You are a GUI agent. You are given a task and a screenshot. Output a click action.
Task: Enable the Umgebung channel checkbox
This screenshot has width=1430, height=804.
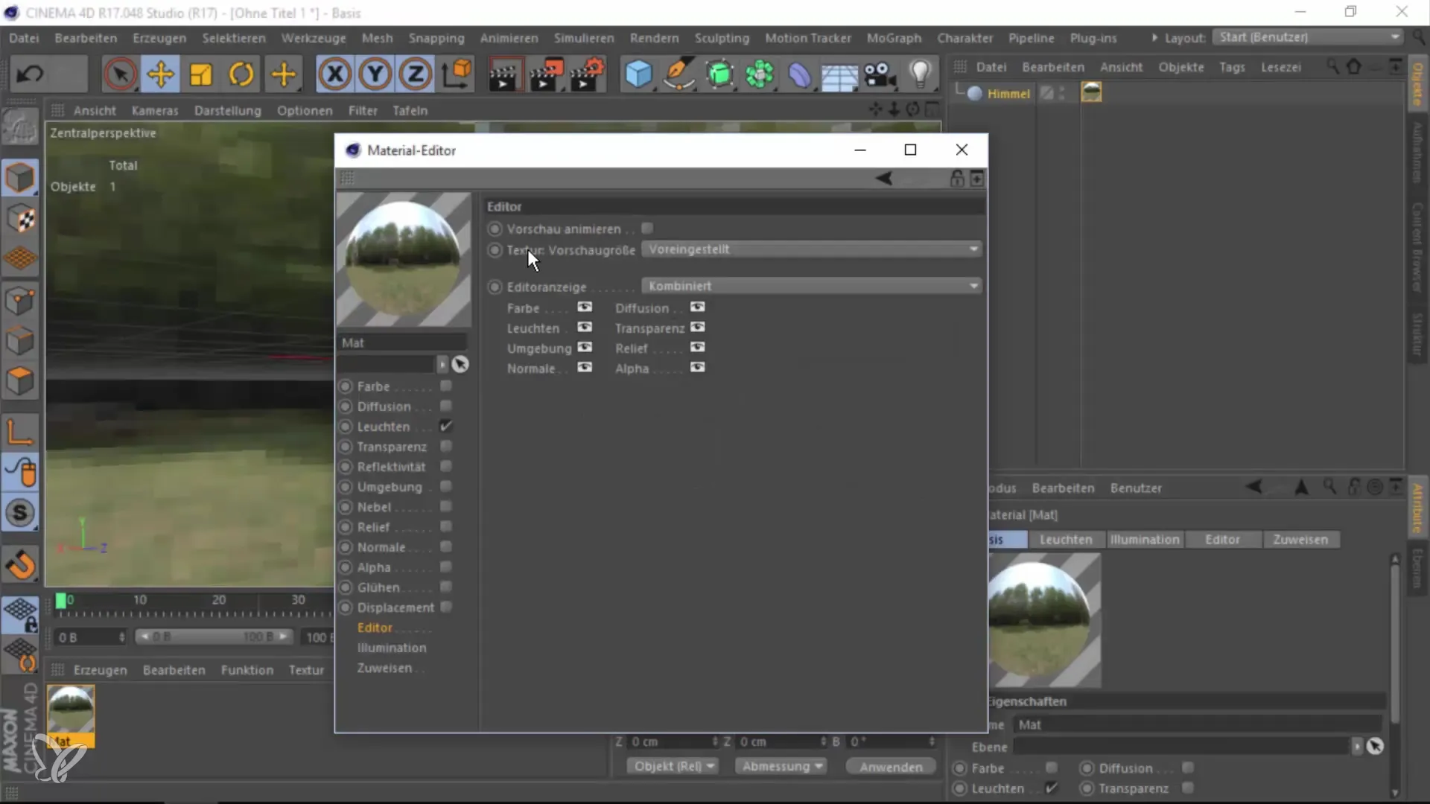pyautogui.click(x=446, y=486)
